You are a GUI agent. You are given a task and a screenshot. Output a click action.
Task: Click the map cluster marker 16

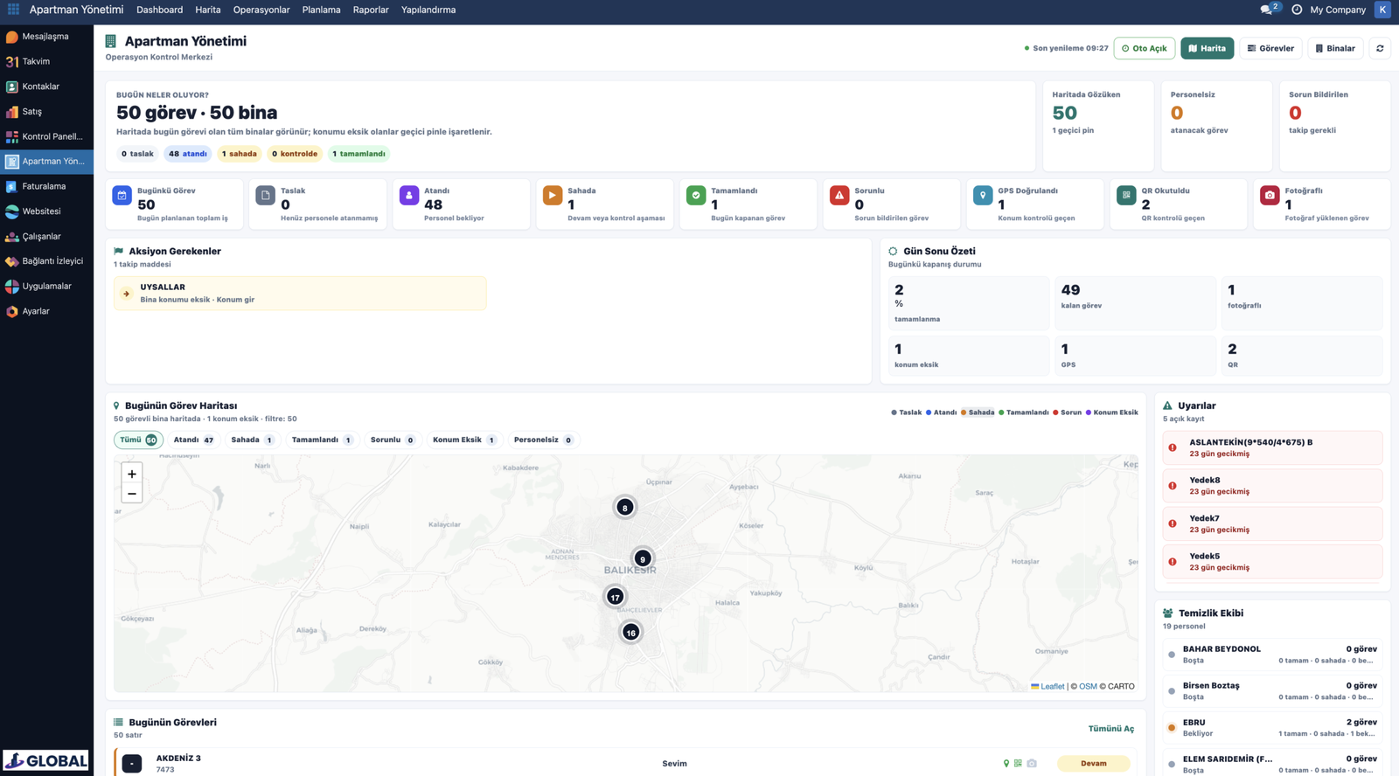click(630, 633)
